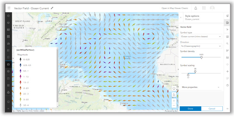Click Symbol scaling lower handle at 17
The width and height of the screenshot is (234, 117).
(x=188, y=75)
